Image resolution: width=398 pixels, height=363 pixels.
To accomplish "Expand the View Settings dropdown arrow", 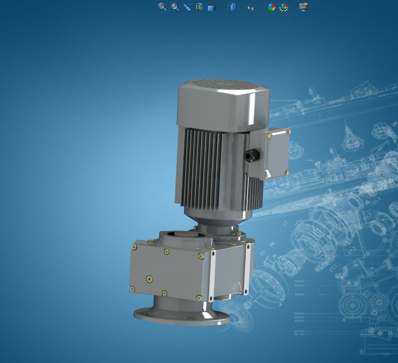I will click(x=313, y=8).
